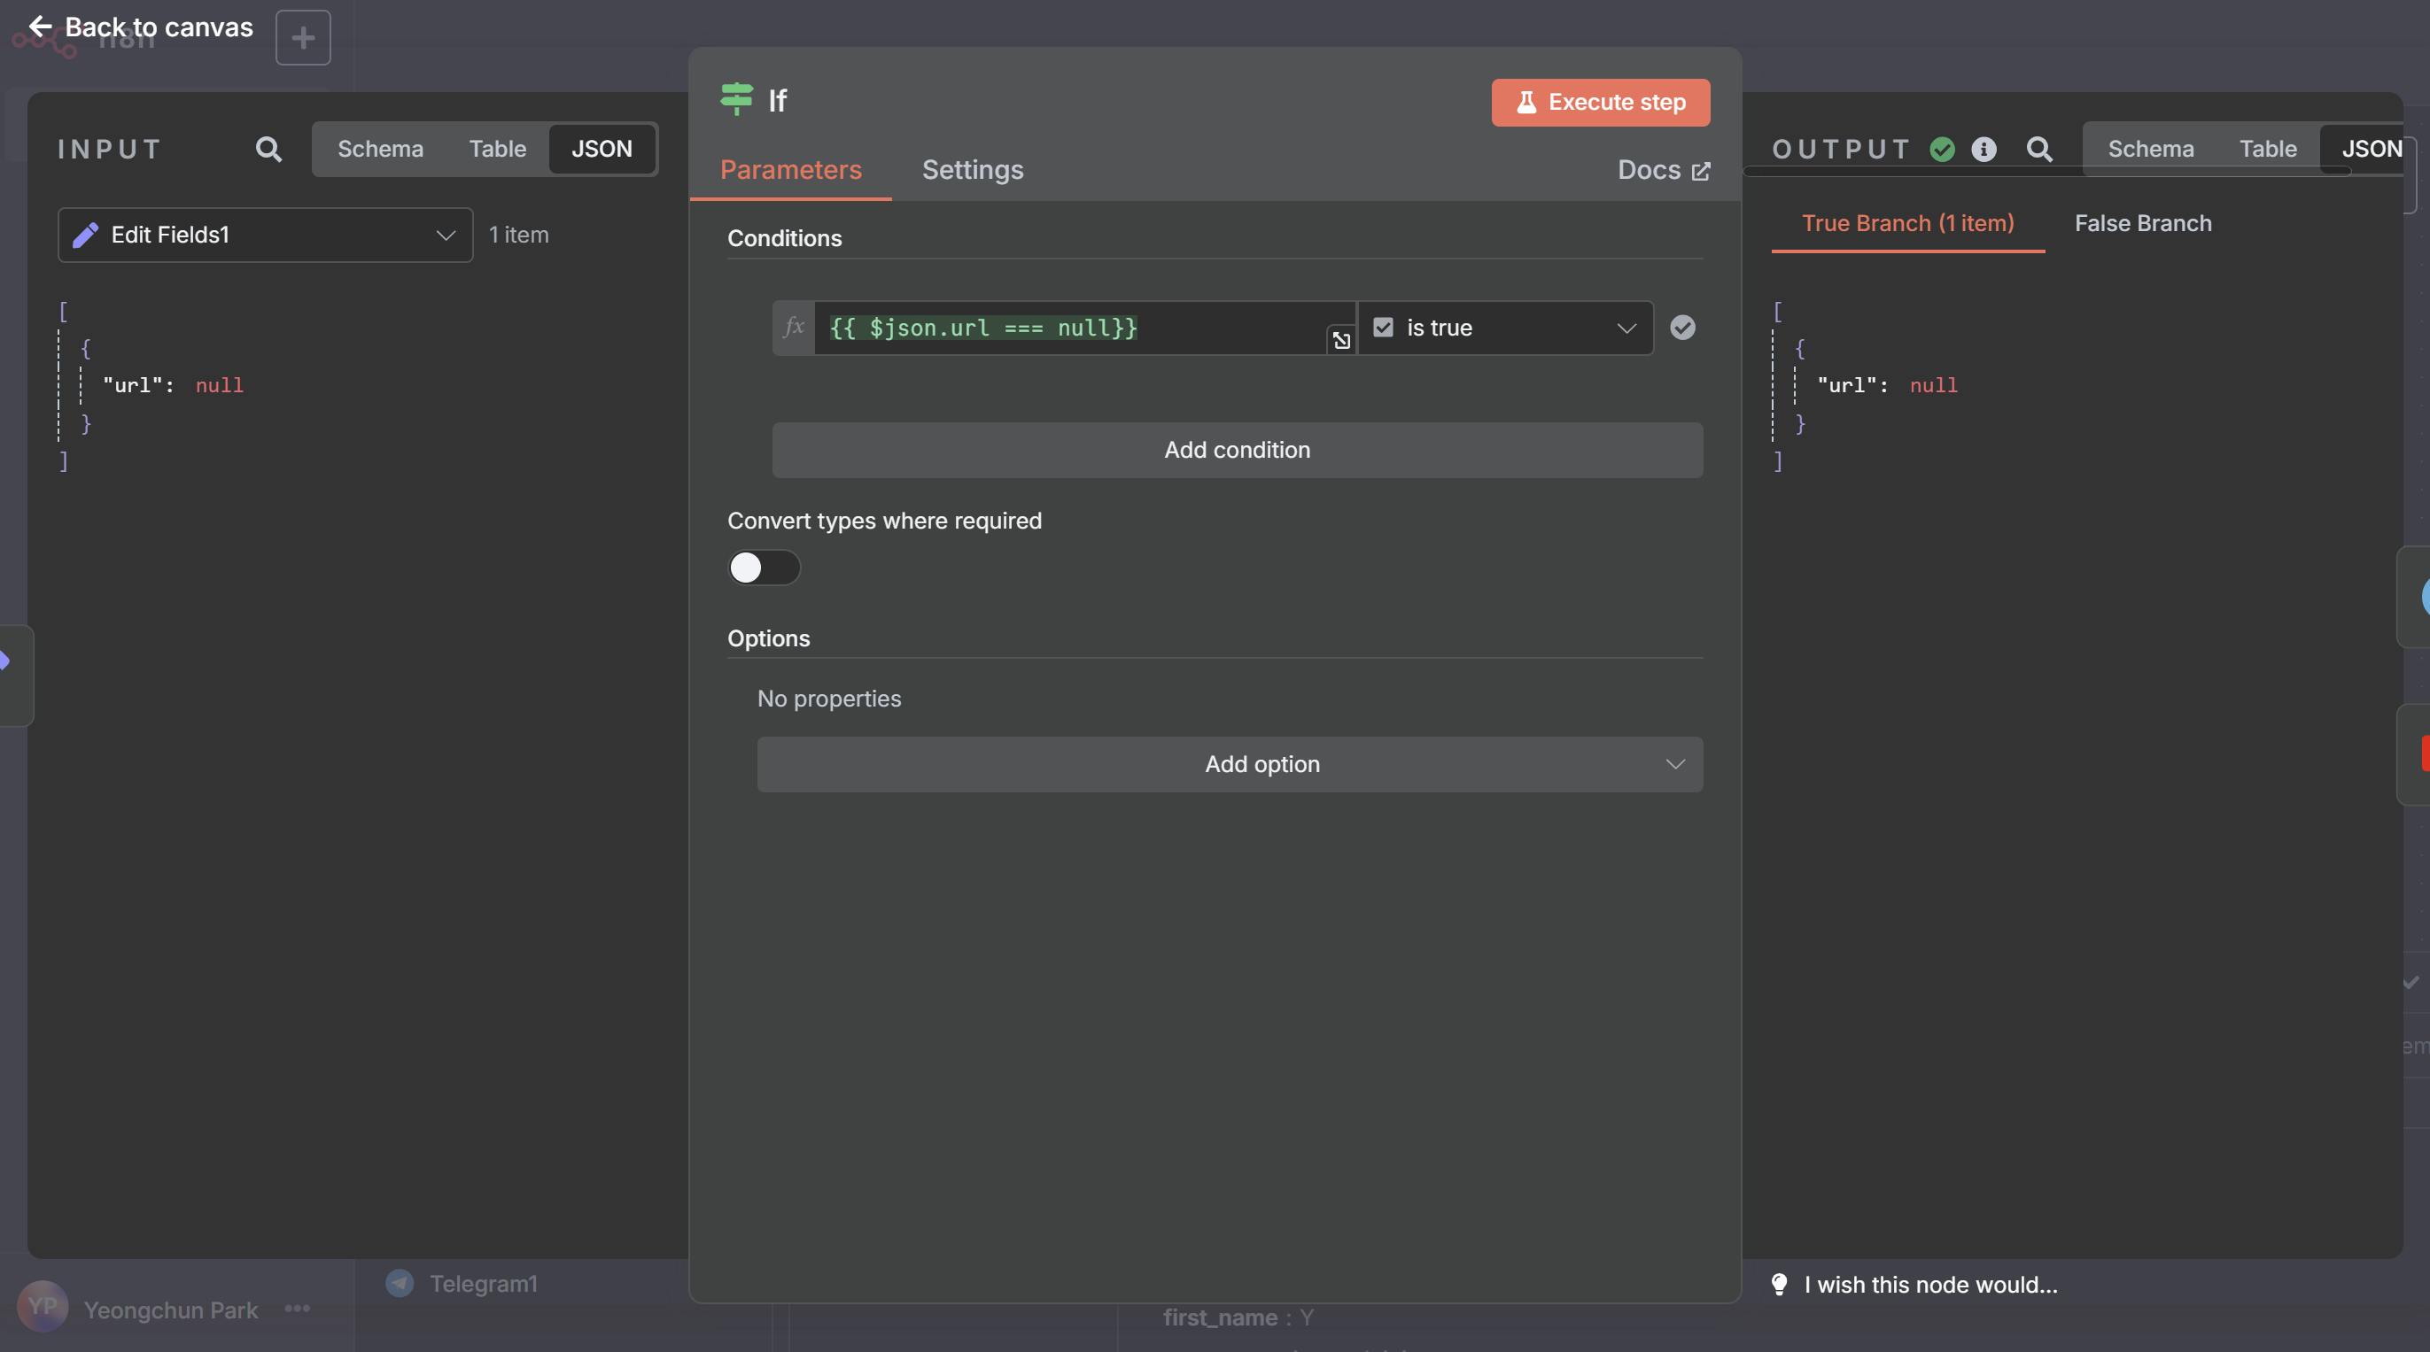2430x1352 pixels.
Task: Click the OUTPUT panel search icon
Action: [2038, 149]
